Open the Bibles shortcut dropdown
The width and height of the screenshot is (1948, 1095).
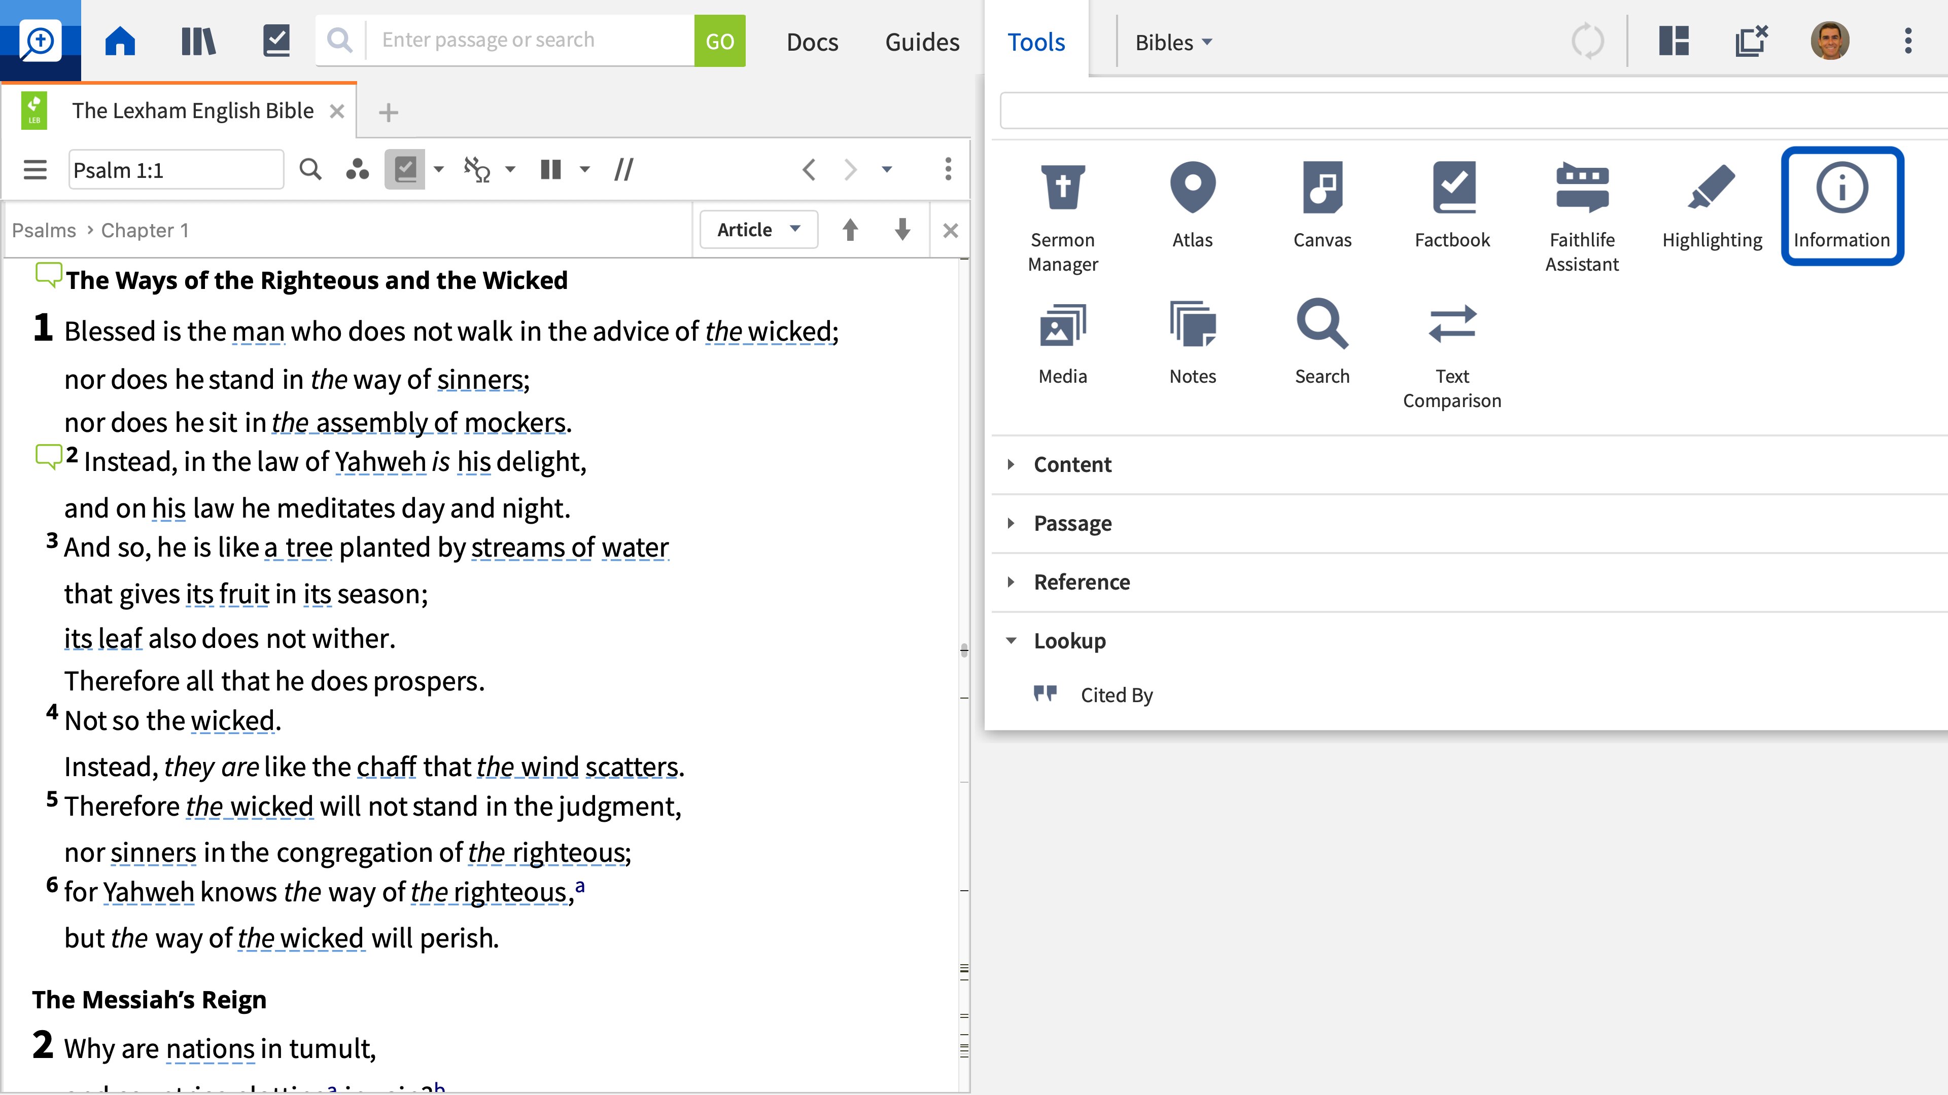[x=1173, y=42]
